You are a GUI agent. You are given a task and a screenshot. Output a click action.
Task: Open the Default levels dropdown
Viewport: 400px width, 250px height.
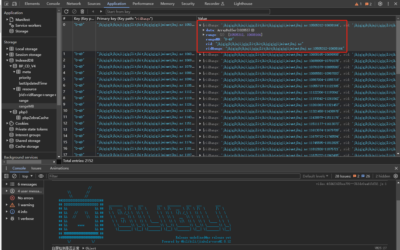point(316,176)
